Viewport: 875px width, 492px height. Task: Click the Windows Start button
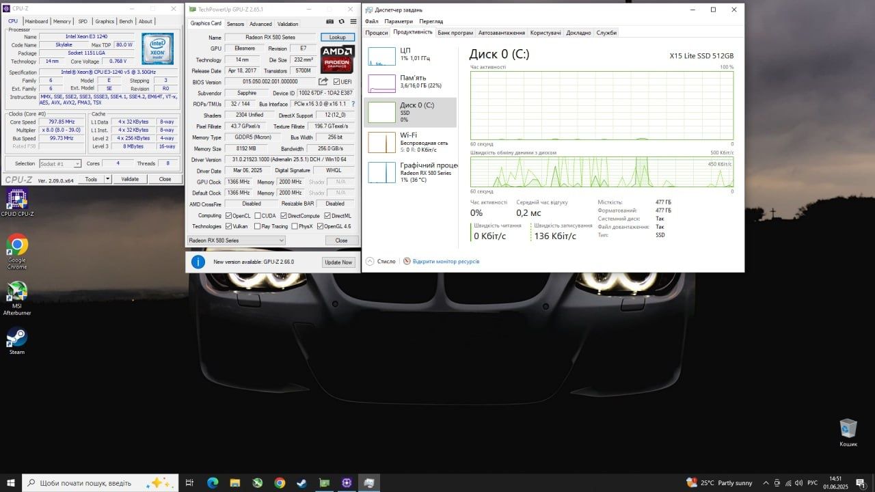pyautogui.click(x=11, y=482)
